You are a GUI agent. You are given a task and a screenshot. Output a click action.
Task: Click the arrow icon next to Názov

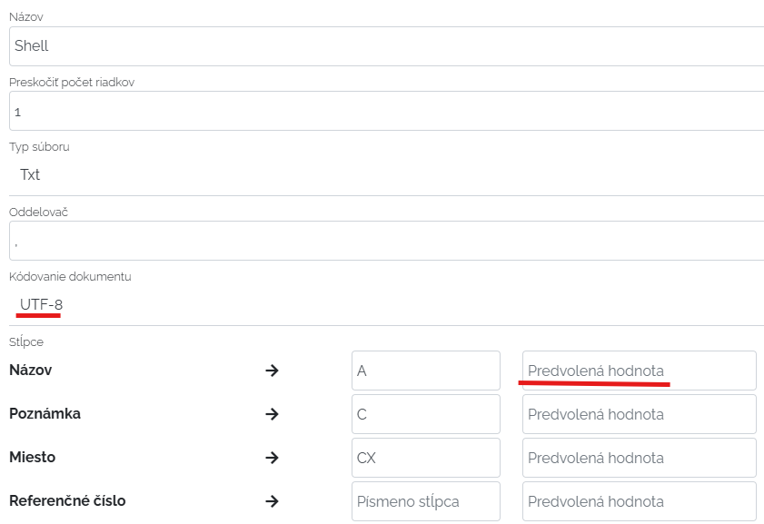(271, 371)
